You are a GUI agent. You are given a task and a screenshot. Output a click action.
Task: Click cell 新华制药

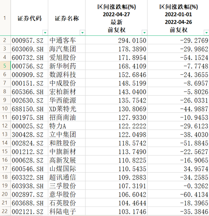[67, 66]
